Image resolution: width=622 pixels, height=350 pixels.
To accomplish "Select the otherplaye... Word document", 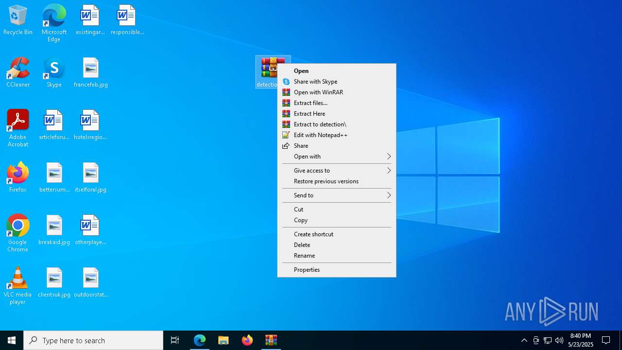I will 90,230.
